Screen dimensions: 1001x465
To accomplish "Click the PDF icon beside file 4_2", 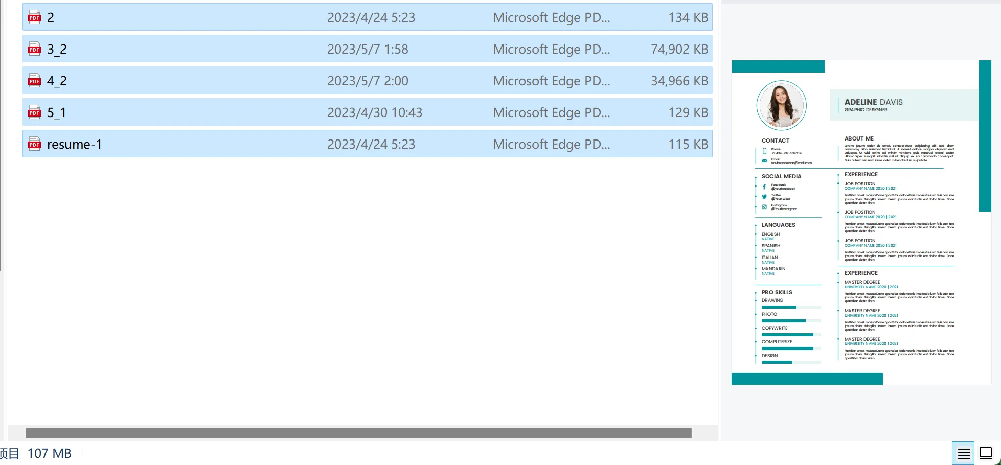I will tap(34, 80).
